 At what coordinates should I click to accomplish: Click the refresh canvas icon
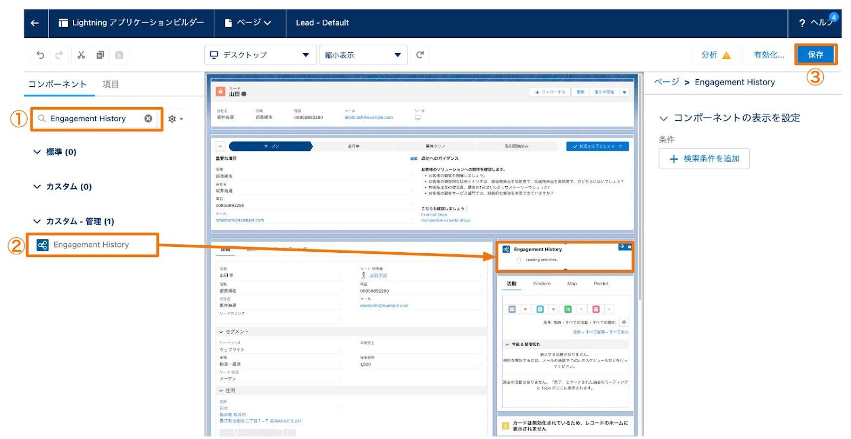pos(420,55)
